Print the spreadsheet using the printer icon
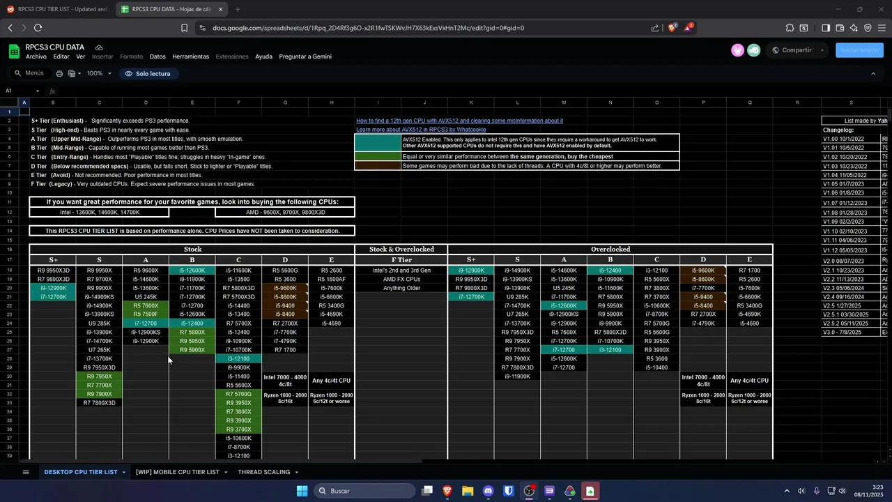This screenshot has height=502, width=892. tap(59, 73)
